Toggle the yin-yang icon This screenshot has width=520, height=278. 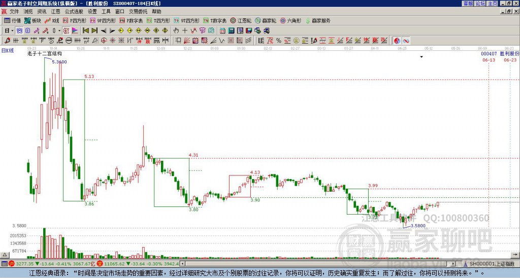point(397,41)
